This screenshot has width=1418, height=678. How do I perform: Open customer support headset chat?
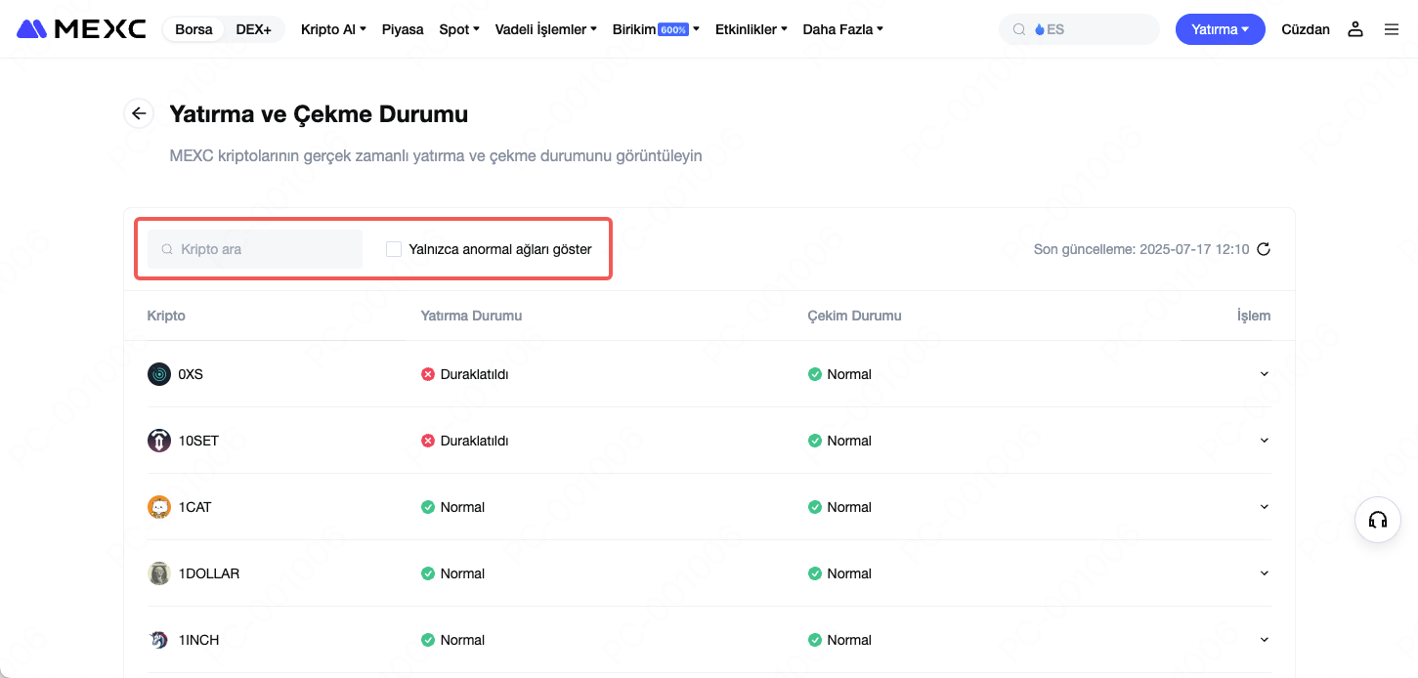(x=1378, y=520)
